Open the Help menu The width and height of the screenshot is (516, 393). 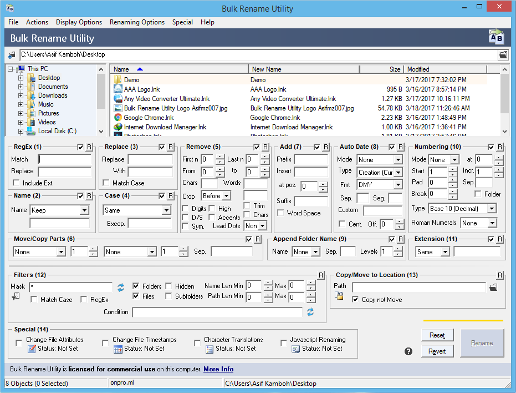tap(207, 22)
